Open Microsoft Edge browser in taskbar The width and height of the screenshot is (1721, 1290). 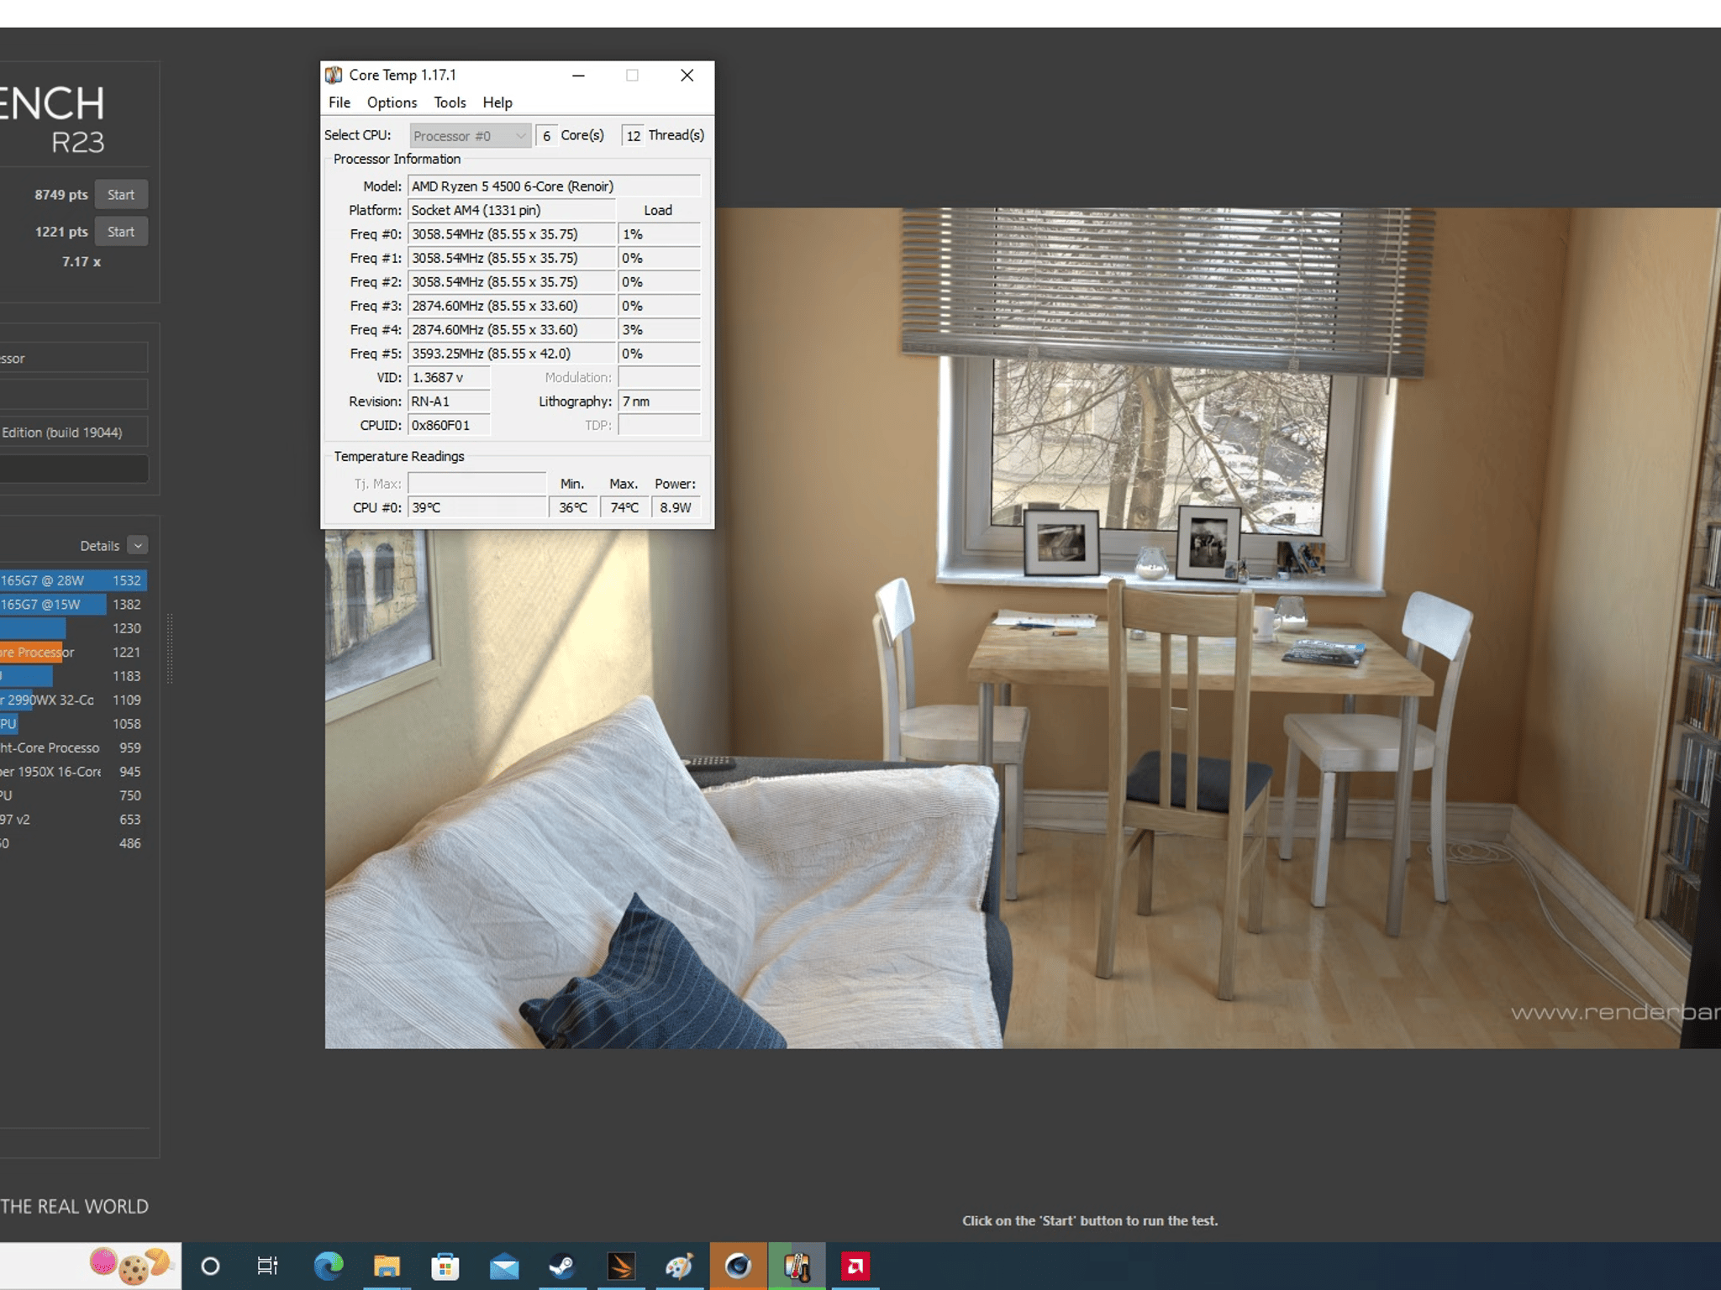tap(328, 1266)
